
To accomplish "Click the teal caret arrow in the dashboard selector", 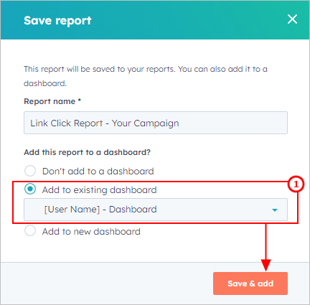I will click(x=275, y=210).
